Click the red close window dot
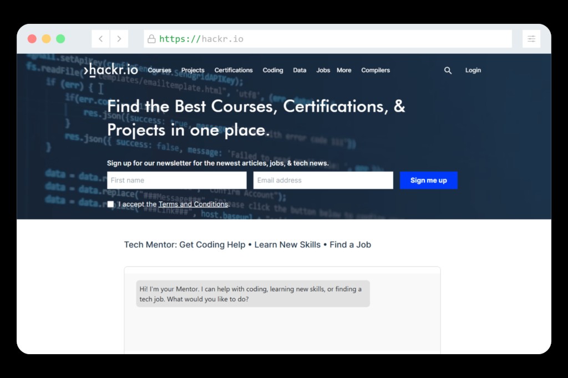 tap(32, 39)
